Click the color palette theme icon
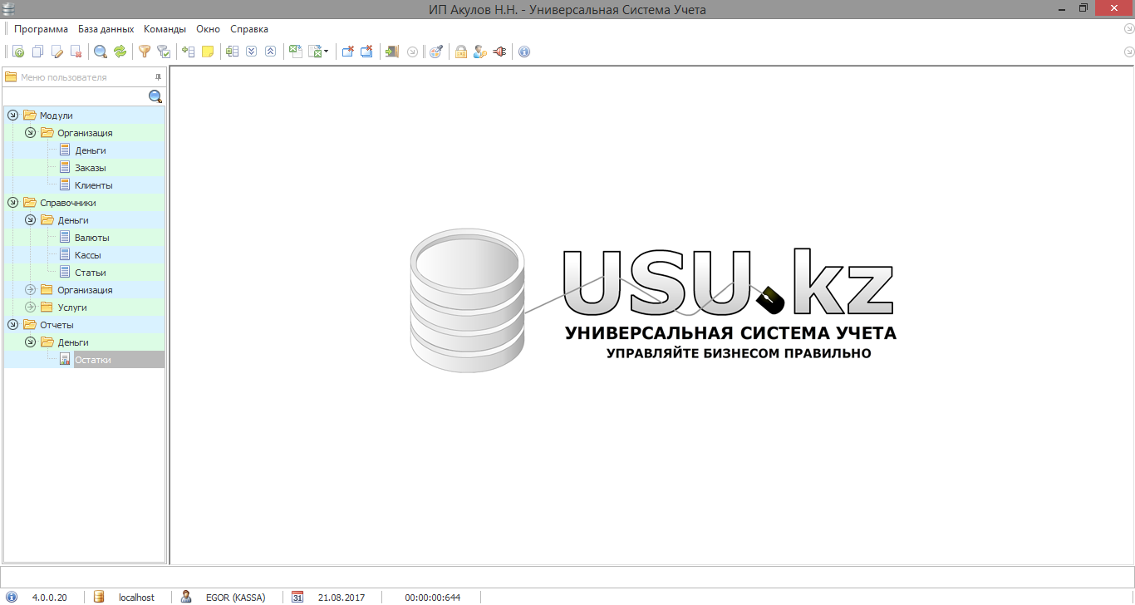The image size is (1135, 605). [435, 52]
